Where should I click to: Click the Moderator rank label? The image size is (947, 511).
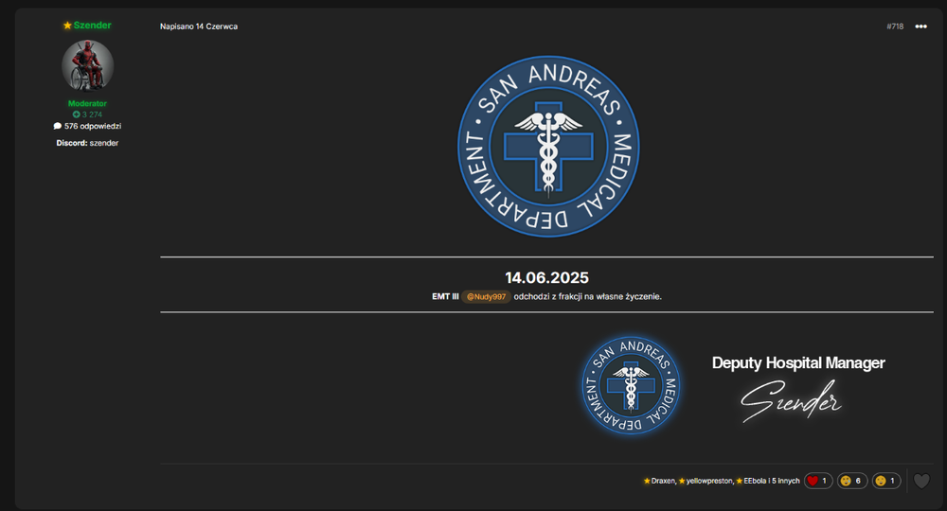[87, 104]
